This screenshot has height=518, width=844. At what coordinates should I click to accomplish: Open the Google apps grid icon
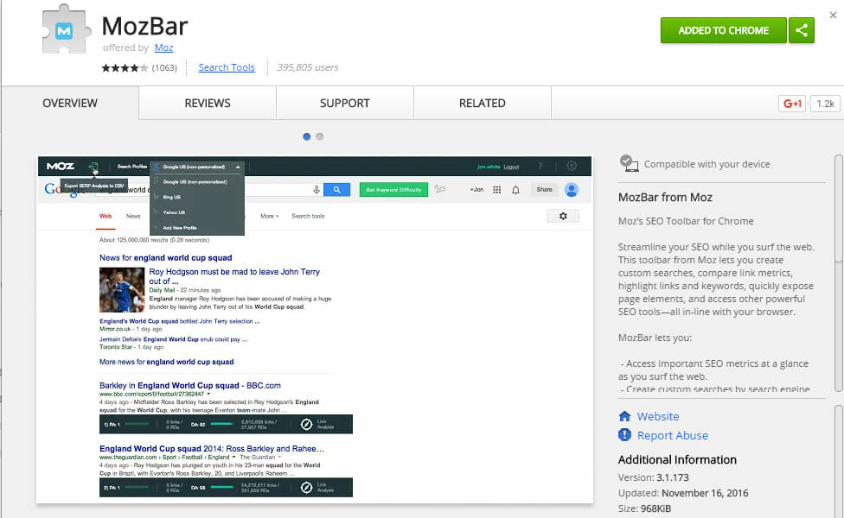pyautogui.click(x=496, y=189)
